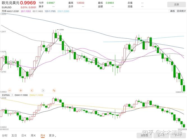Click the zoom in plus icon
The image size is (187, 140).
[x=20, y=90]
